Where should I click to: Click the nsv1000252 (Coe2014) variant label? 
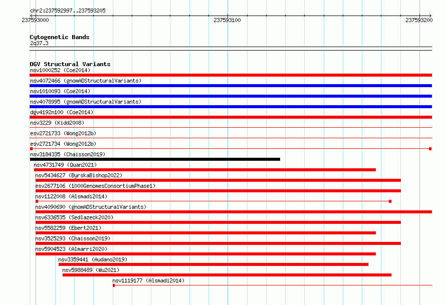click(x=60, y=70)
